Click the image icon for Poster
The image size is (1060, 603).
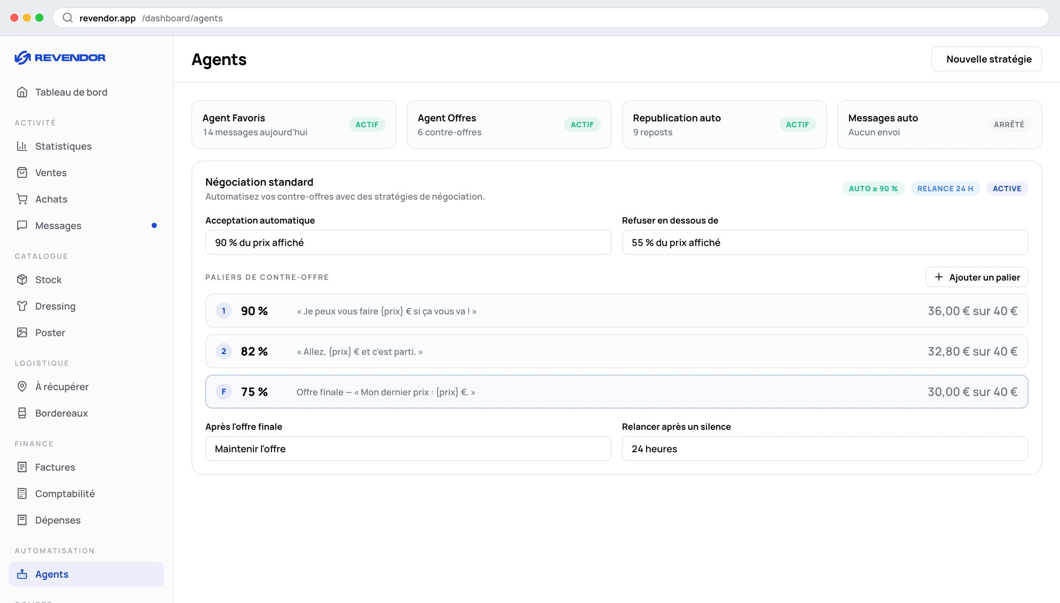tap(22, 332)
